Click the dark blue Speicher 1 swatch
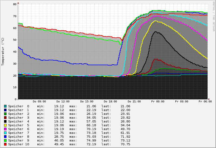216x148 pixels. pos(5,110)
